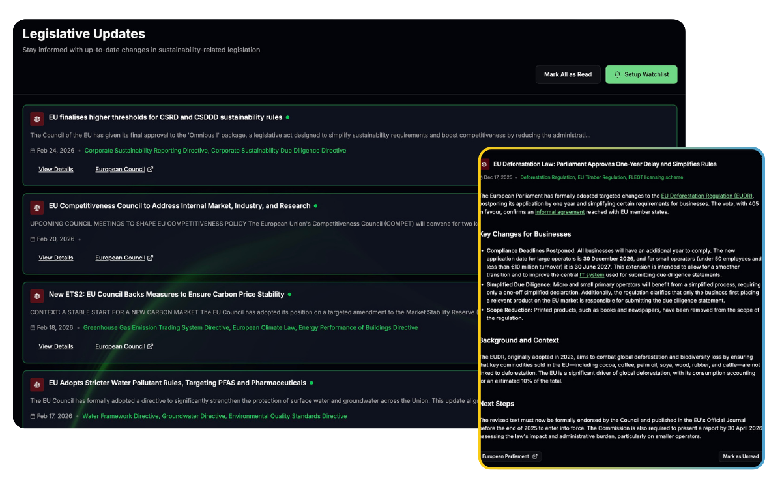This screenshot has height=489, width=782.
Task: Click the bell icon in Setup Watchlist
Action: (616, 74)
